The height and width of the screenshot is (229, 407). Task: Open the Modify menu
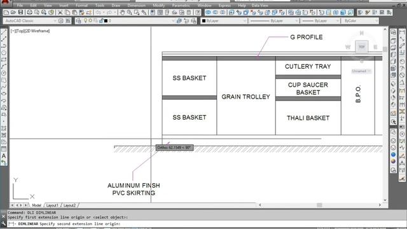tap(158, 6)
